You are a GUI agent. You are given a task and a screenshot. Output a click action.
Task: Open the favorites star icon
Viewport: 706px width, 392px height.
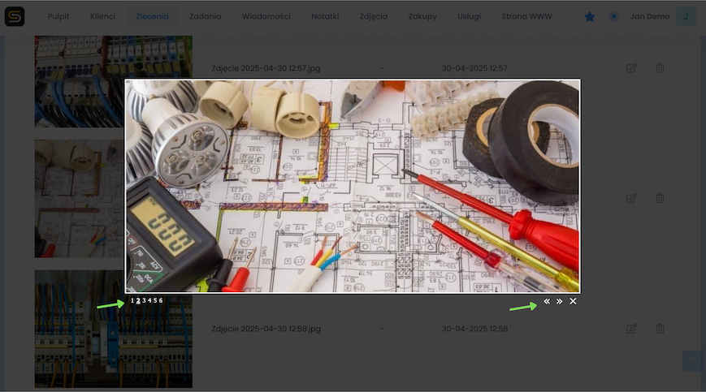[589, 16]
